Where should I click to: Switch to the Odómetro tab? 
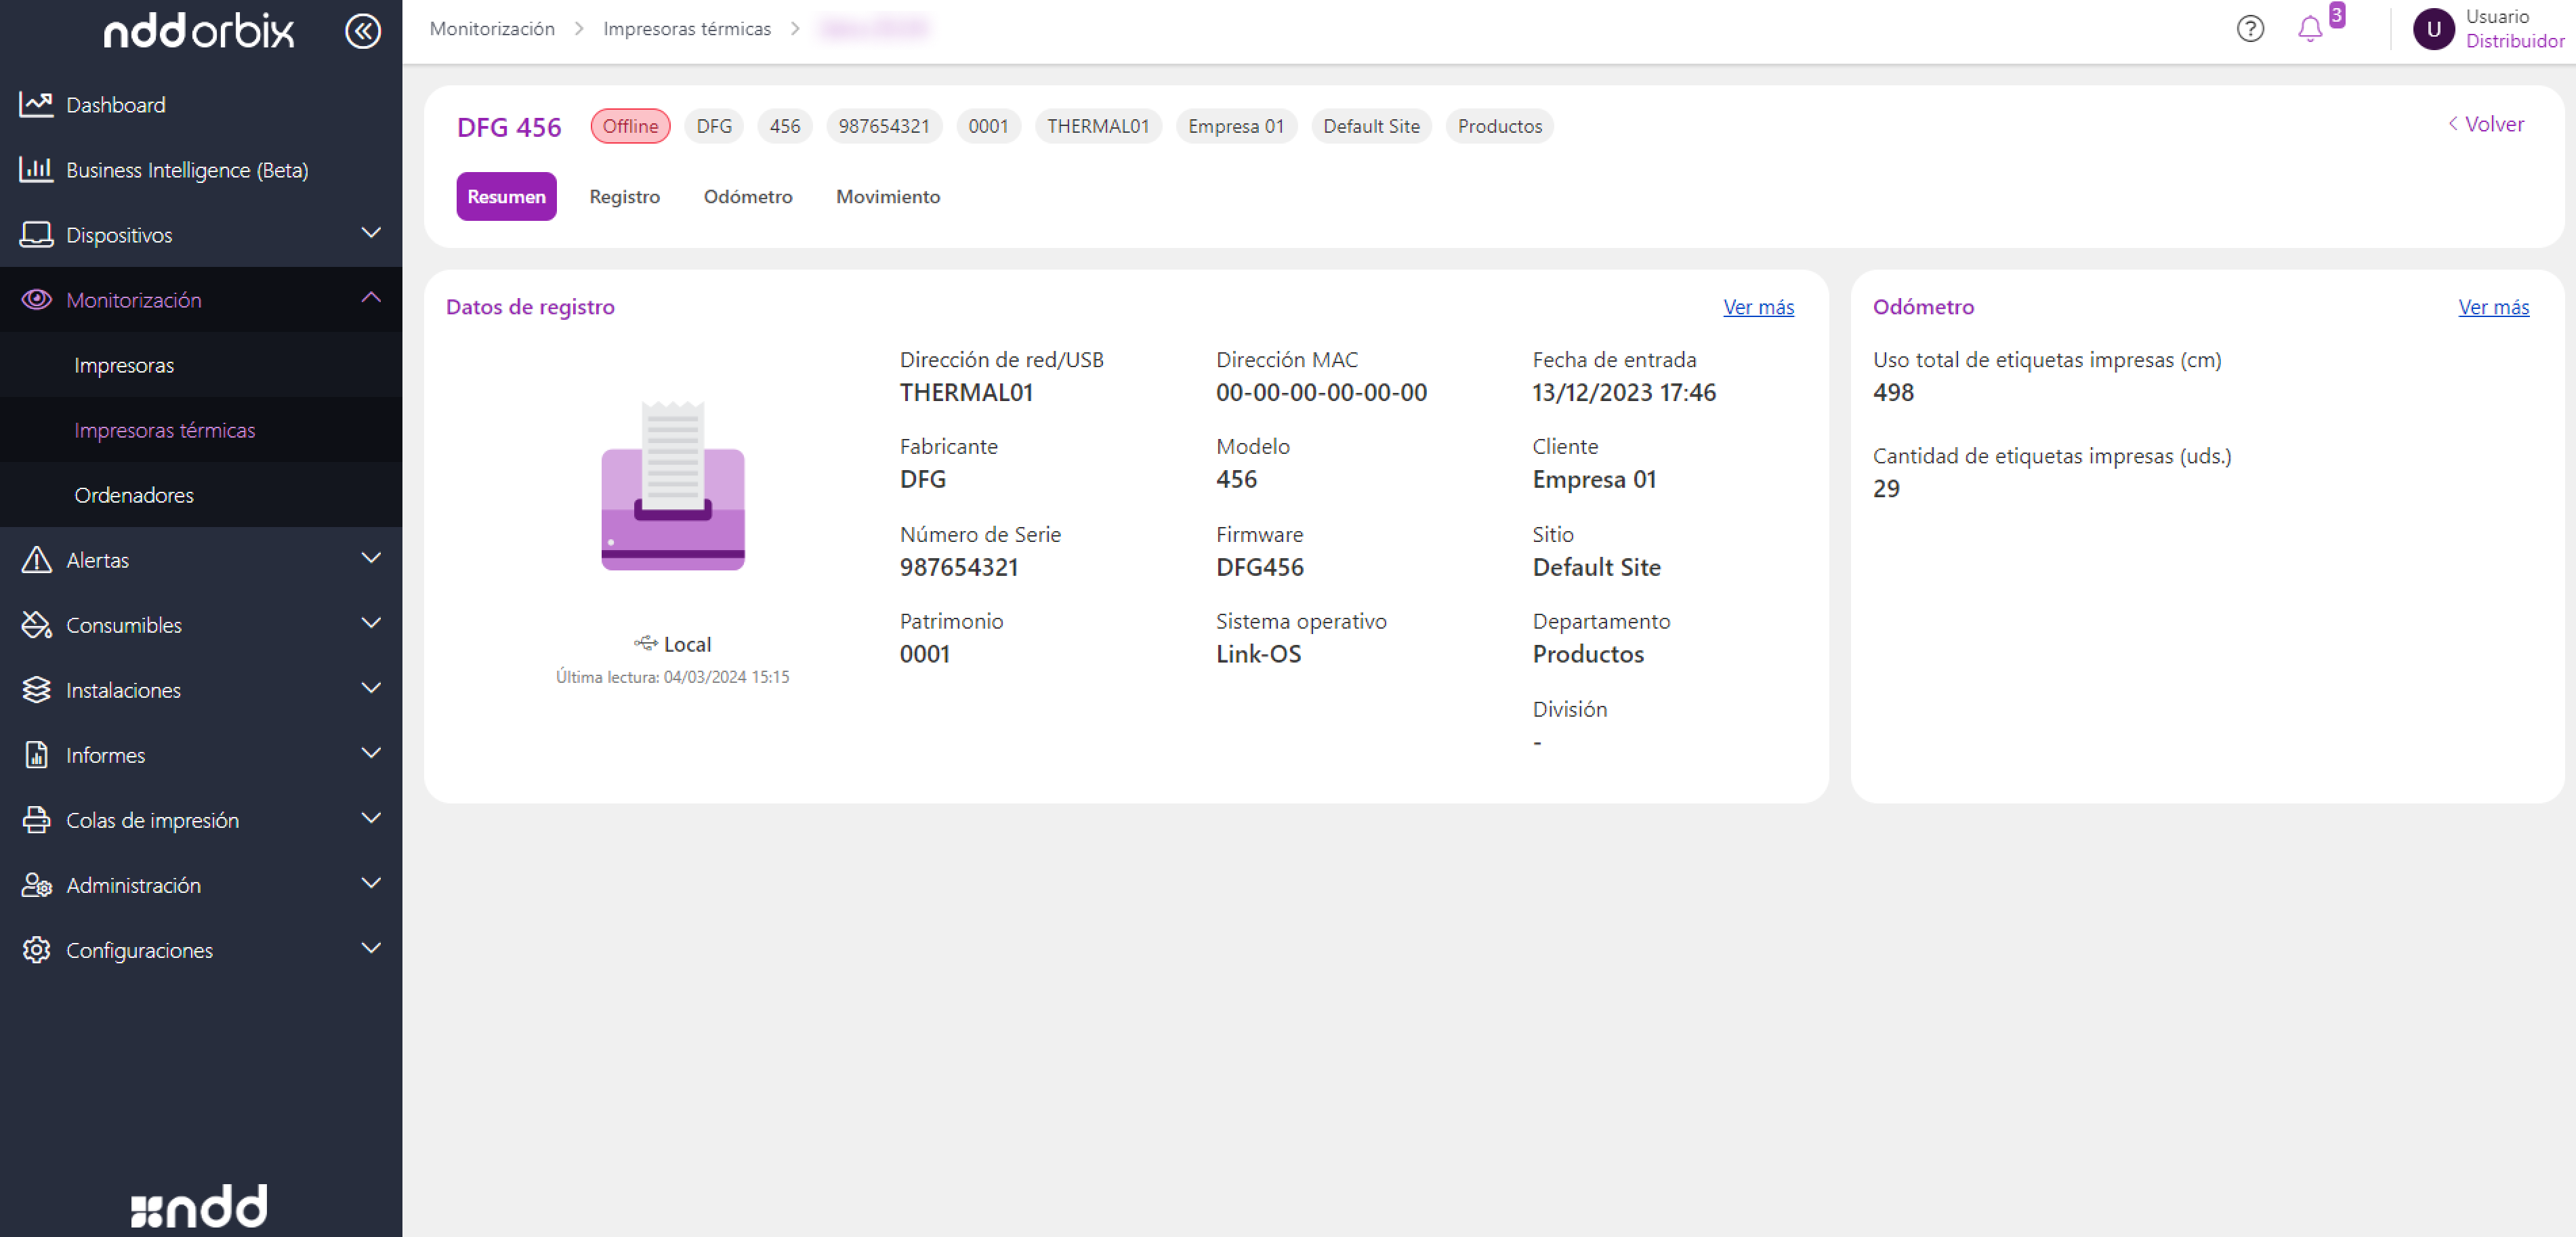coord(747,196)
